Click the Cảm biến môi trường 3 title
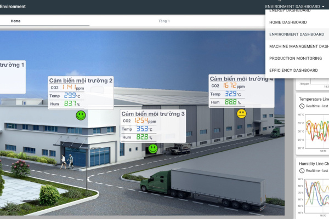The height and width of the screenshot is (219, 329). click(x=153, y=113)
